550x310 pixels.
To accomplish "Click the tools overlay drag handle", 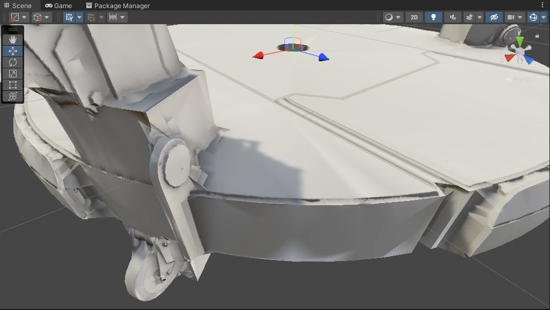I will [13, 30].
